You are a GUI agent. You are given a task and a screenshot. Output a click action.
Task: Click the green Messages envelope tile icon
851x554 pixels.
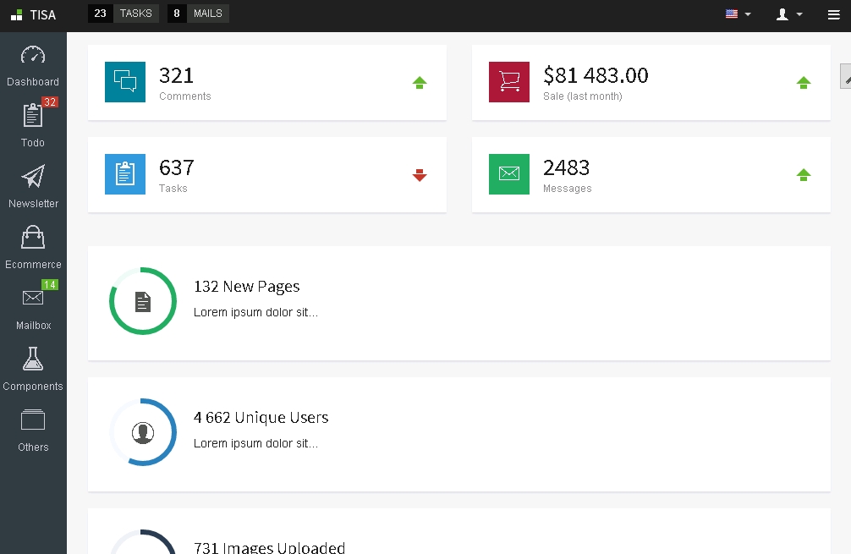click(x=509, y=174)
